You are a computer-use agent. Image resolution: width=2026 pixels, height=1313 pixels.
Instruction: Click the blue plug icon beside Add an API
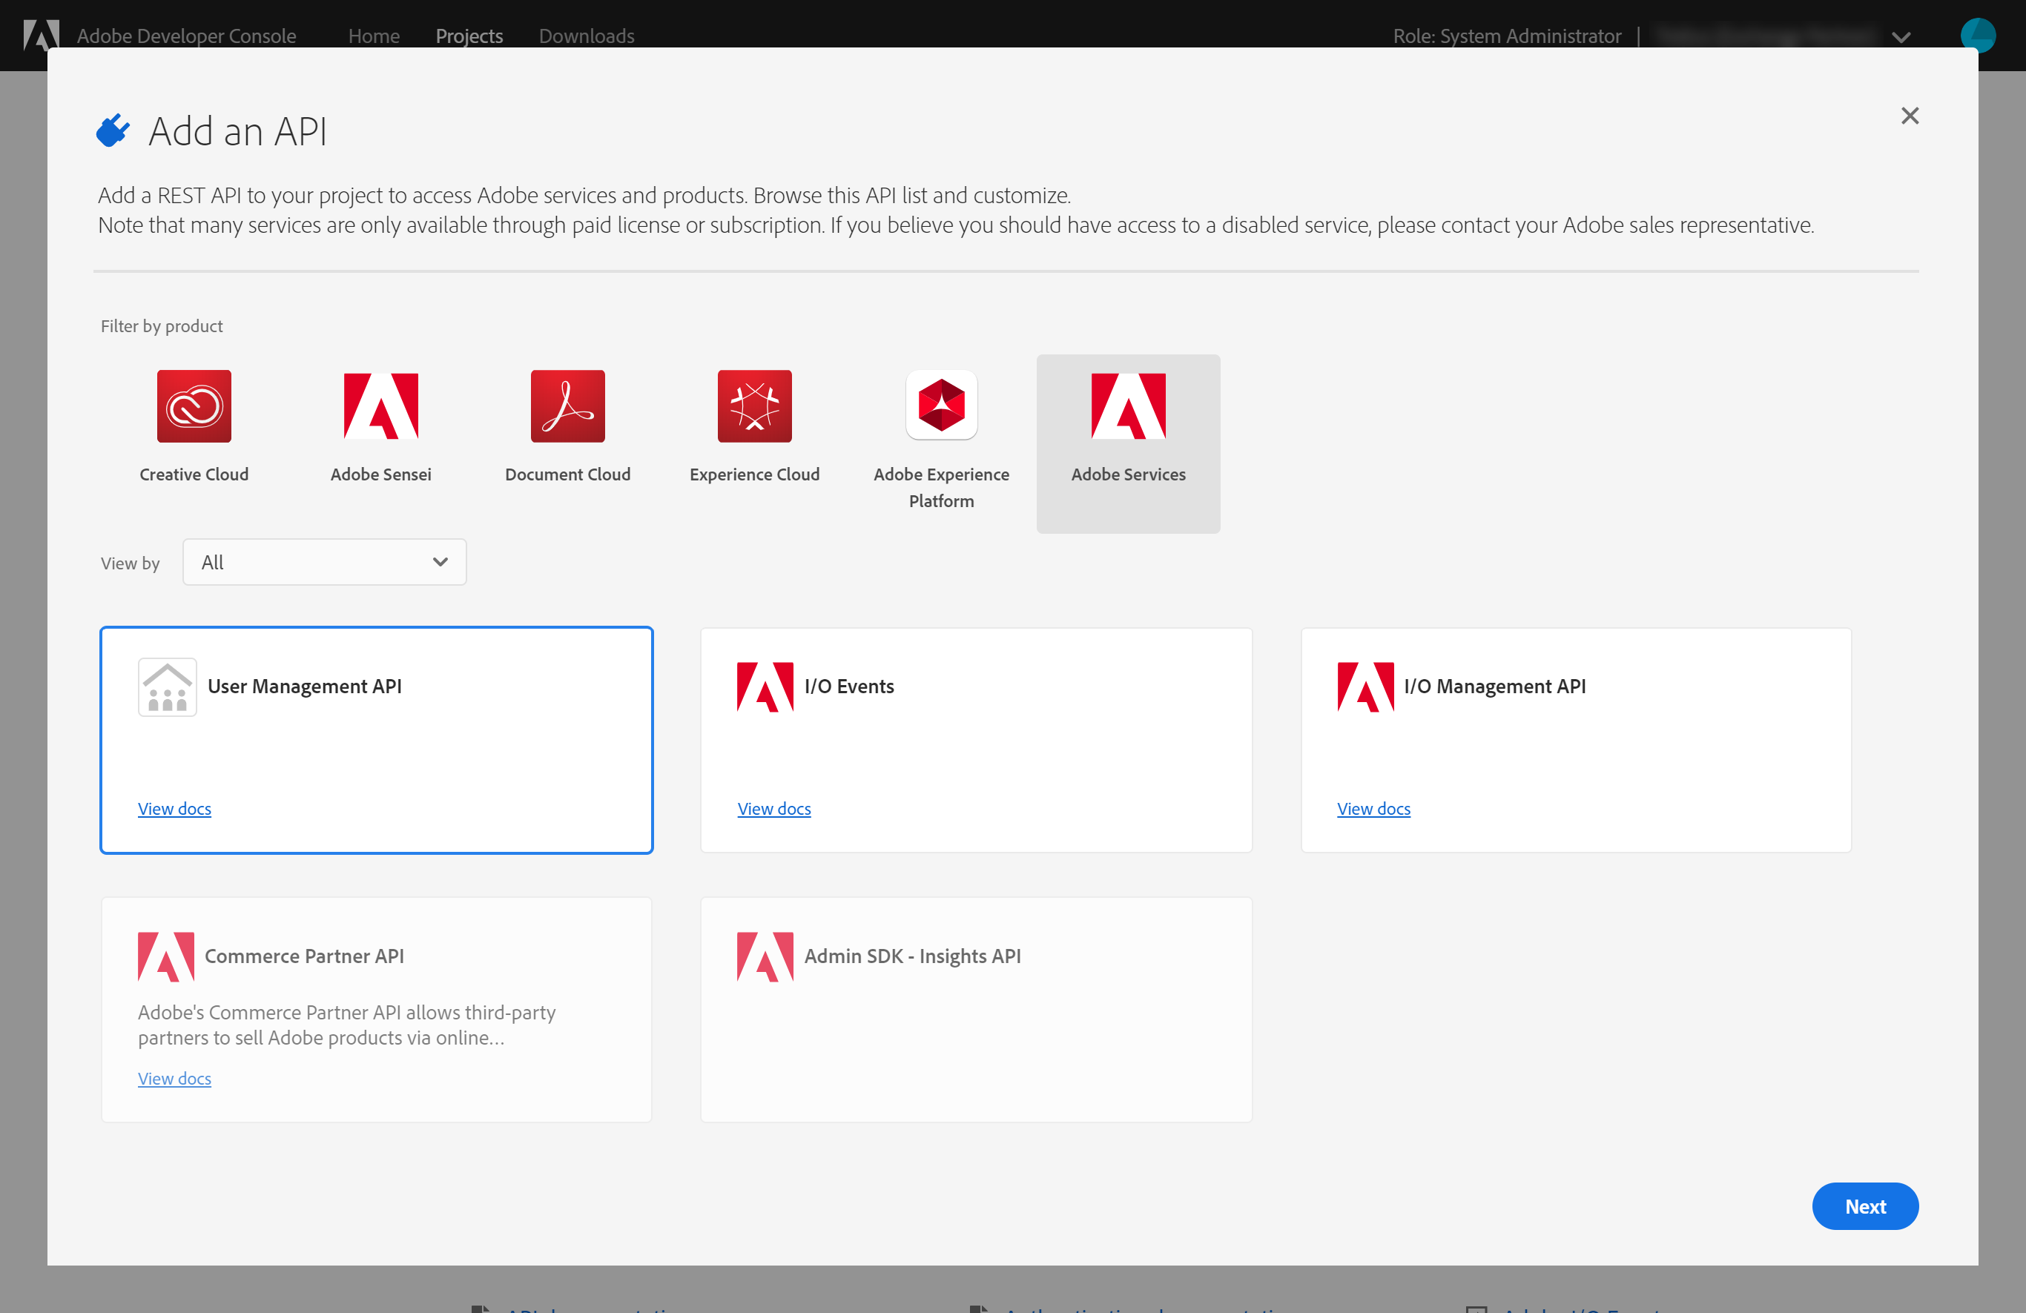(113, 131)
